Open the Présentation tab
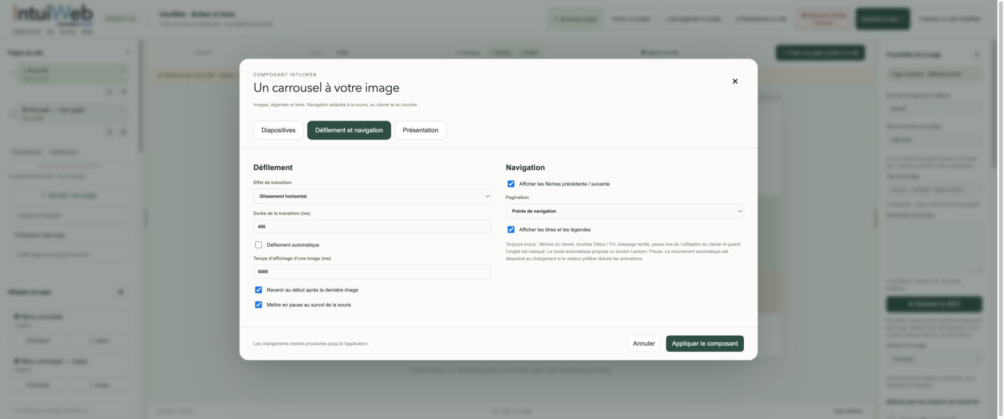Viewport: 1004px width, 419px height. tap(420, 130)
